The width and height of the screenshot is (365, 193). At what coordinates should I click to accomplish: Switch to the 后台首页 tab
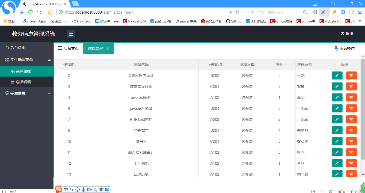point(68,48)
